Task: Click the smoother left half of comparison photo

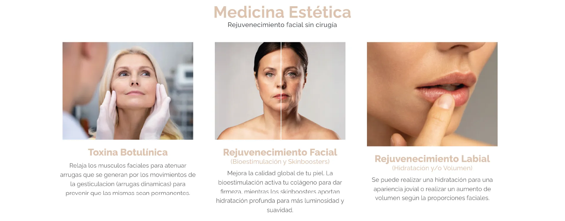Action: (248, 91)
